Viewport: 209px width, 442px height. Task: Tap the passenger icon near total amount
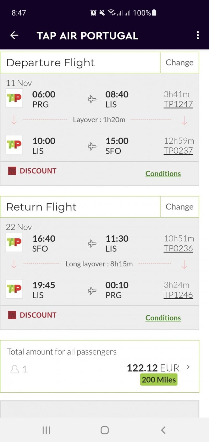pyautogui.click(x=15, y=369)
